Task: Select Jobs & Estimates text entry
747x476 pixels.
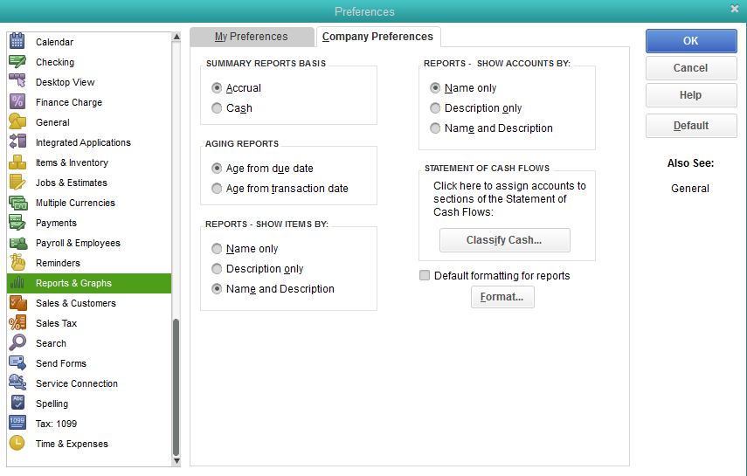Action: tap(72, 183)
